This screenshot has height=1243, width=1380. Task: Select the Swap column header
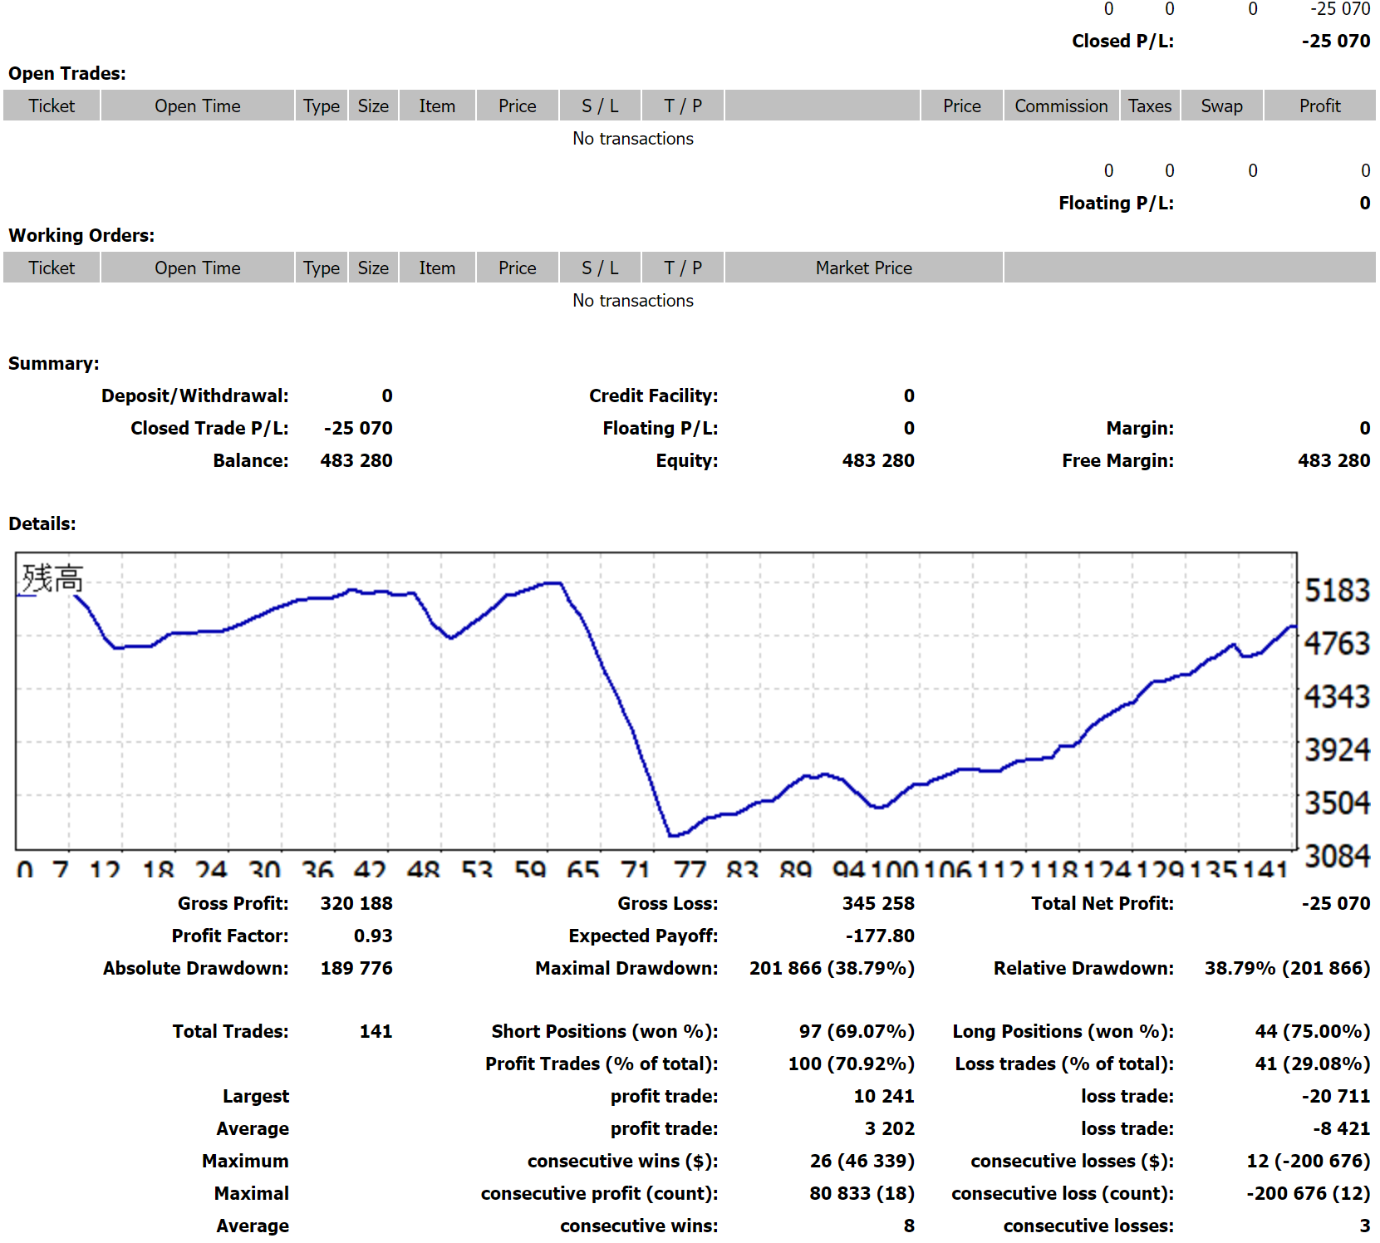1221,106
